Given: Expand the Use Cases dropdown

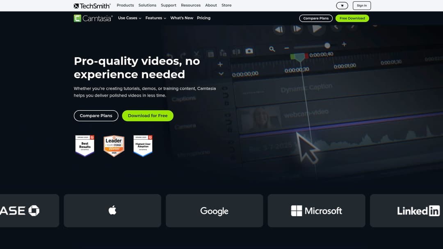Looking at the screenshot, I should (x=130, y=18).
